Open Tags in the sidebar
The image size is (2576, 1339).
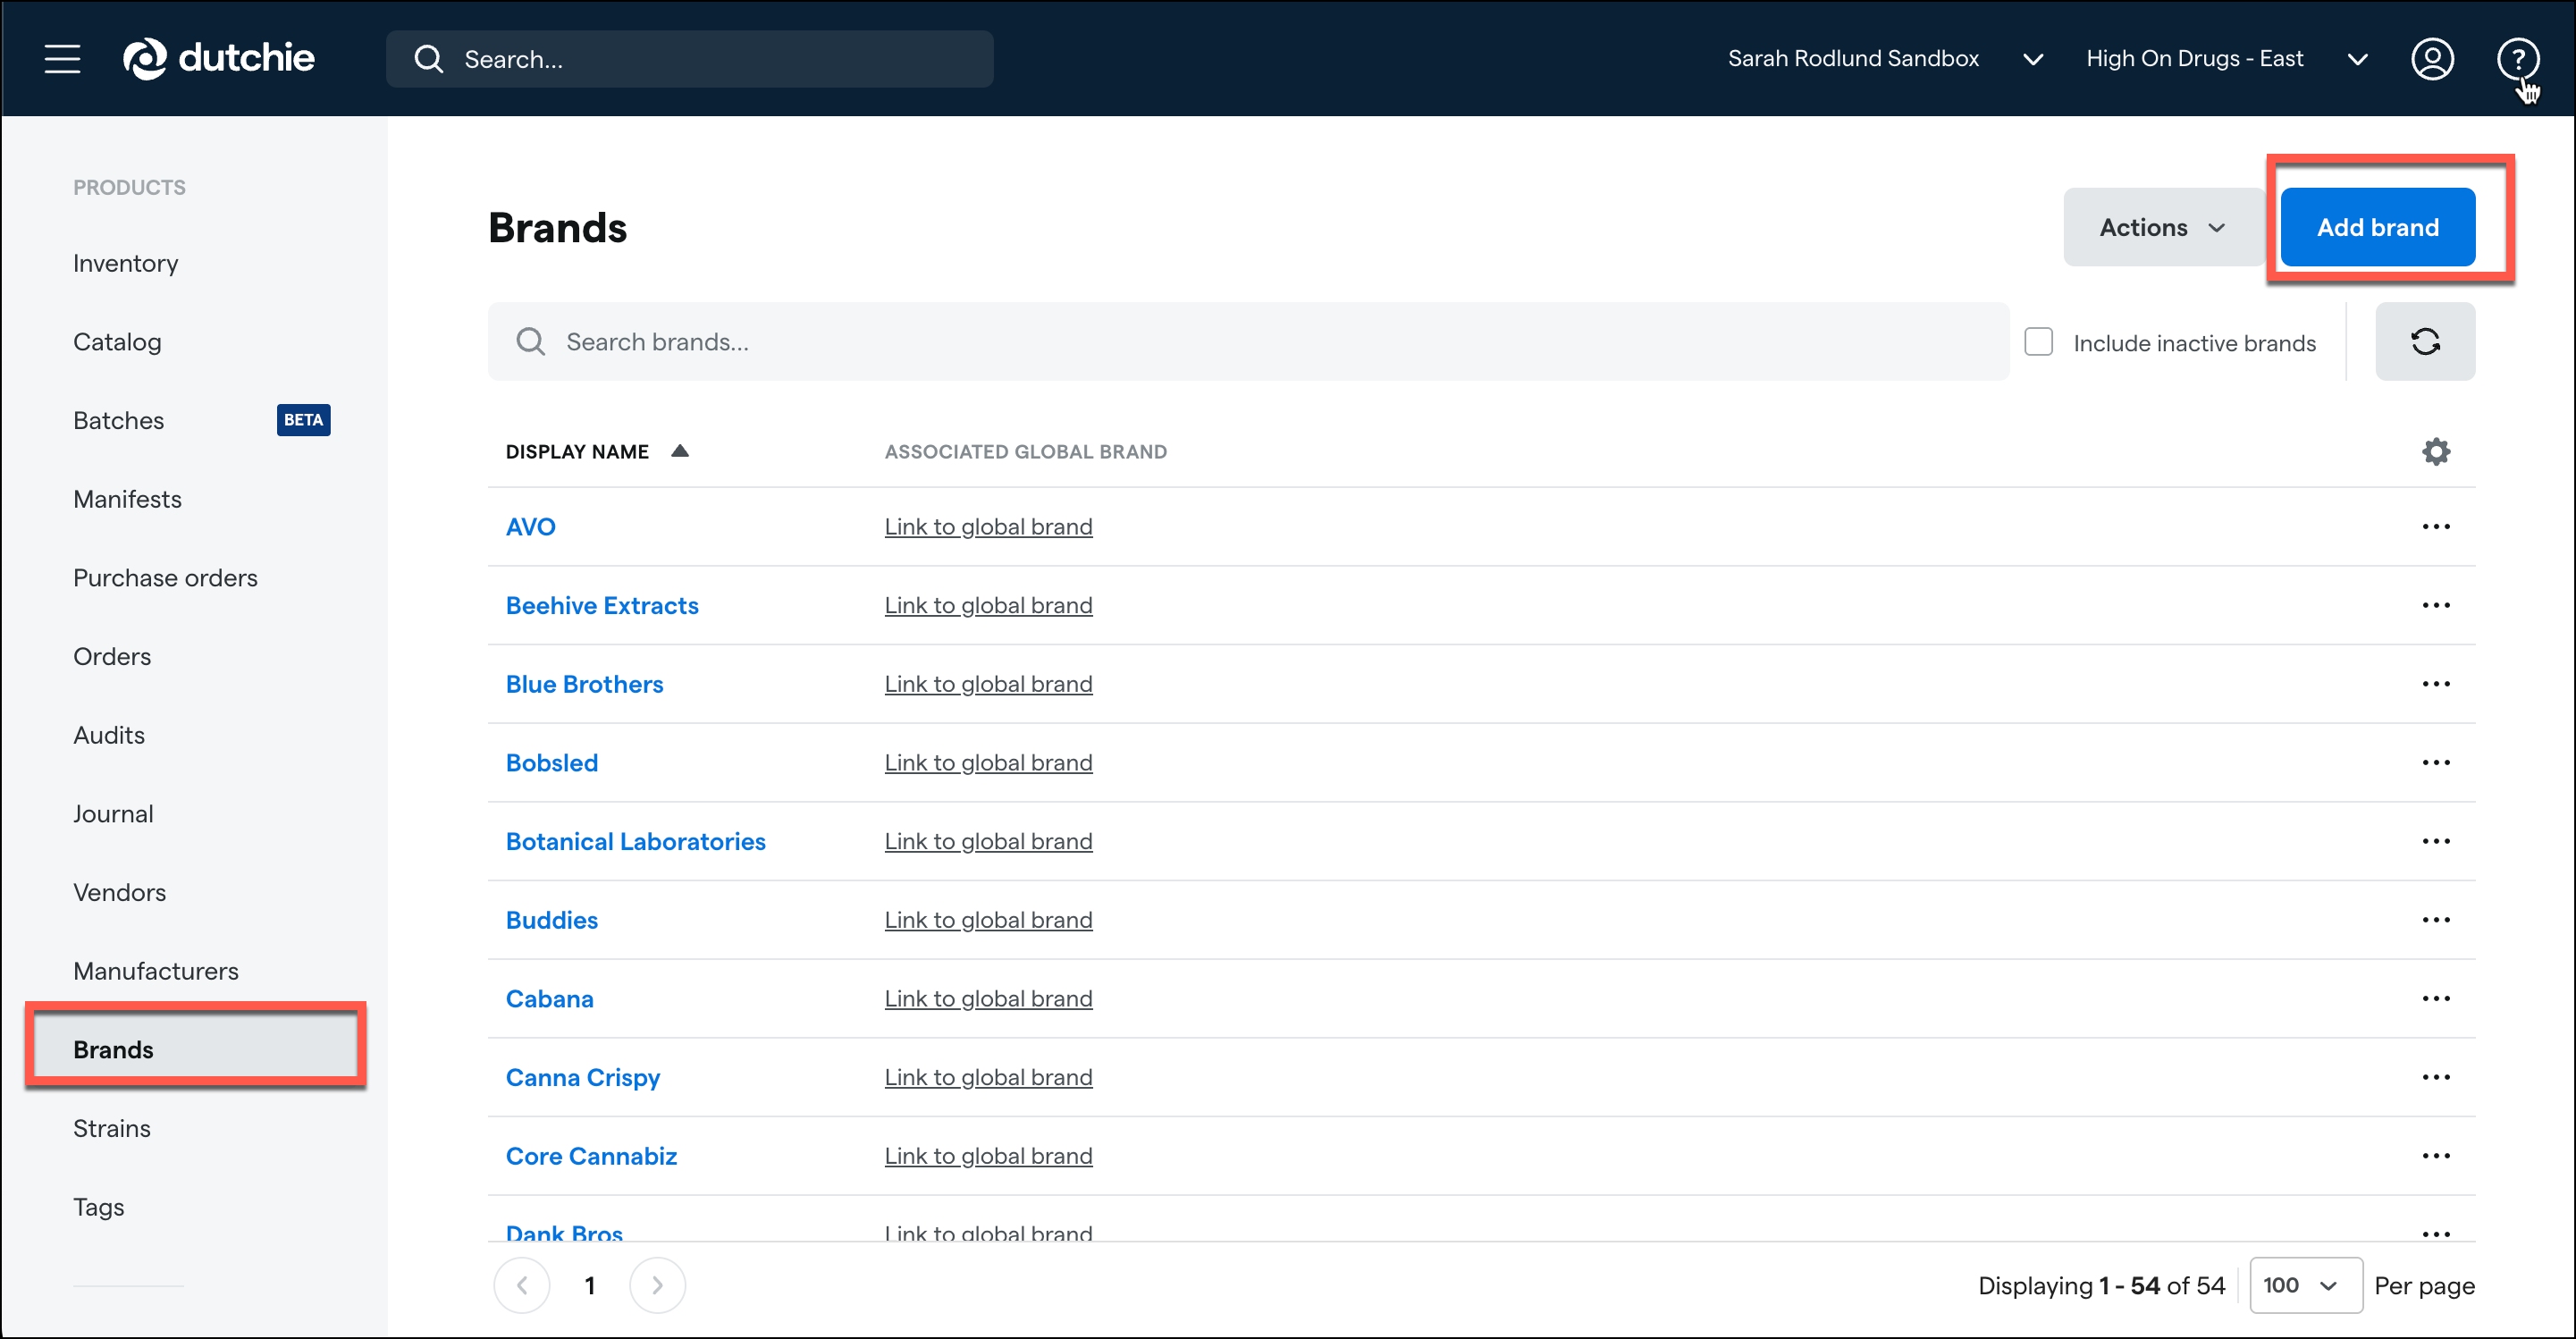[x=99, y=1208]
